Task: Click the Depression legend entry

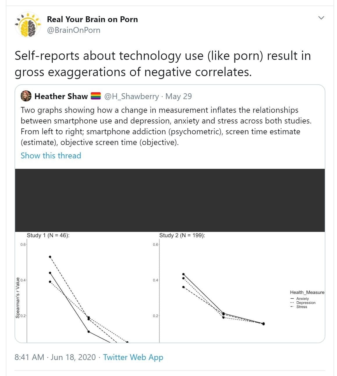Action: 306,303
